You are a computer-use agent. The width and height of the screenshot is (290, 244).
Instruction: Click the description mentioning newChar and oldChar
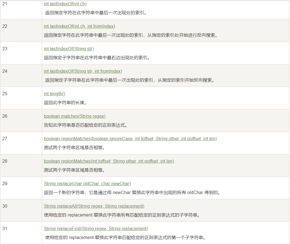(132, 192)
